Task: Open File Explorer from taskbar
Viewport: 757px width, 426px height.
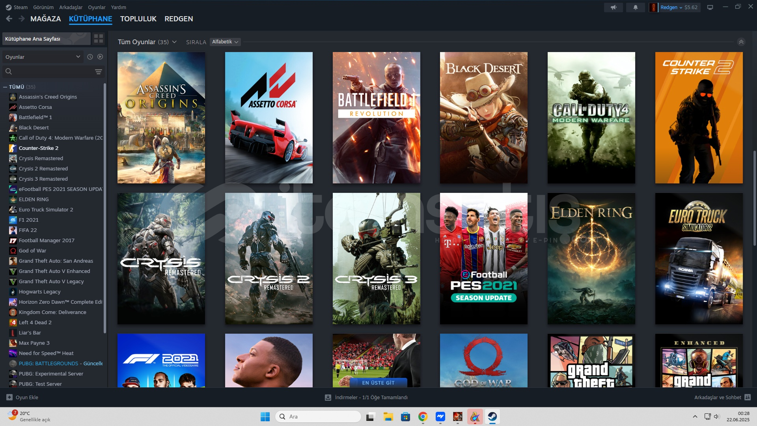Action: pos(388,417)
